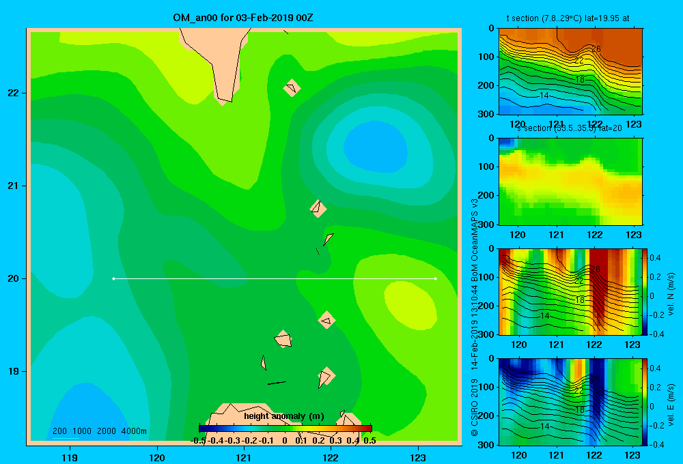Image resolution: width=683 pixels, height=464 pixels.
Task: Click the 0.4 tick on vel. N scale
Action: point(655,258)
